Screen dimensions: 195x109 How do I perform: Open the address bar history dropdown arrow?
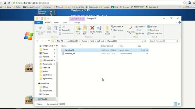point(142,41)
